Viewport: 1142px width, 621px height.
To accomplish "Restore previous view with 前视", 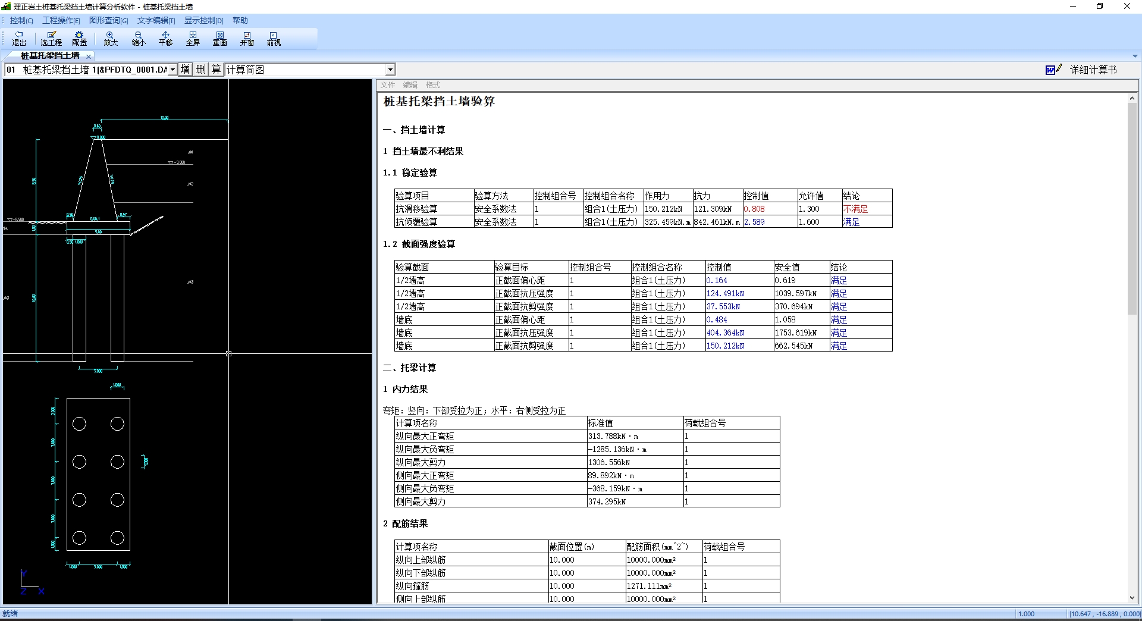I will click(x=274, y=38).
